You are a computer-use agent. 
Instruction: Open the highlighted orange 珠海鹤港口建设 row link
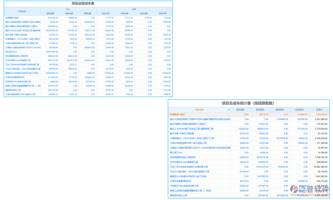177,115
